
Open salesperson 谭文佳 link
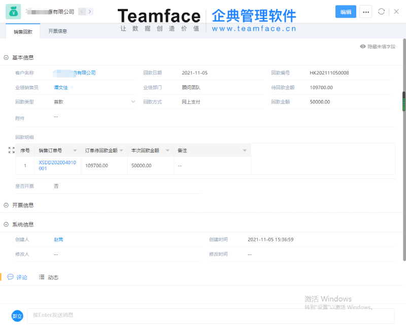(x=61, y=87)
